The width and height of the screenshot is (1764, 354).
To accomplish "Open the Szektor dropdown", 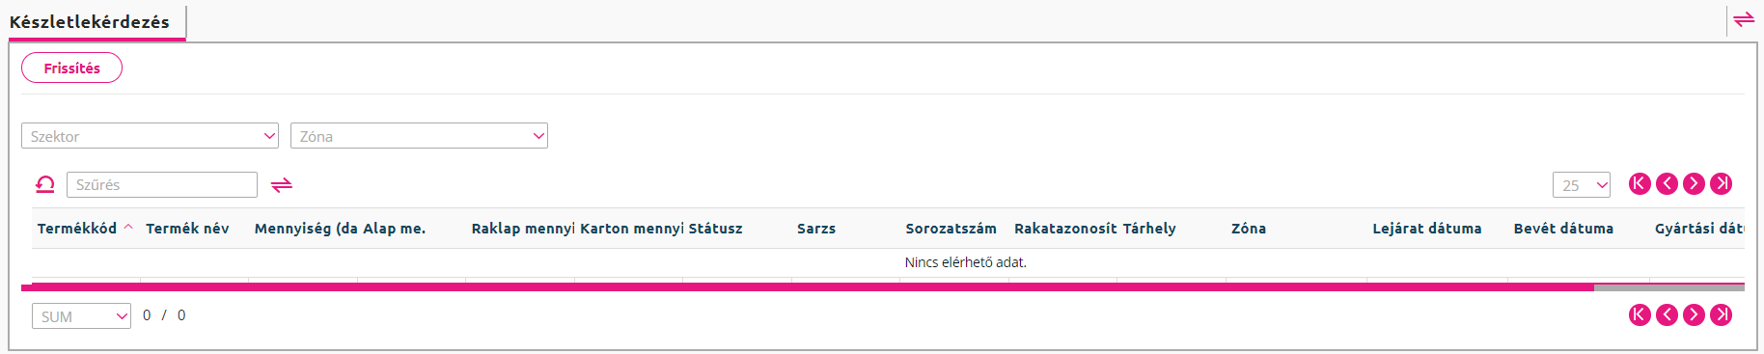I will click(150, 136).
